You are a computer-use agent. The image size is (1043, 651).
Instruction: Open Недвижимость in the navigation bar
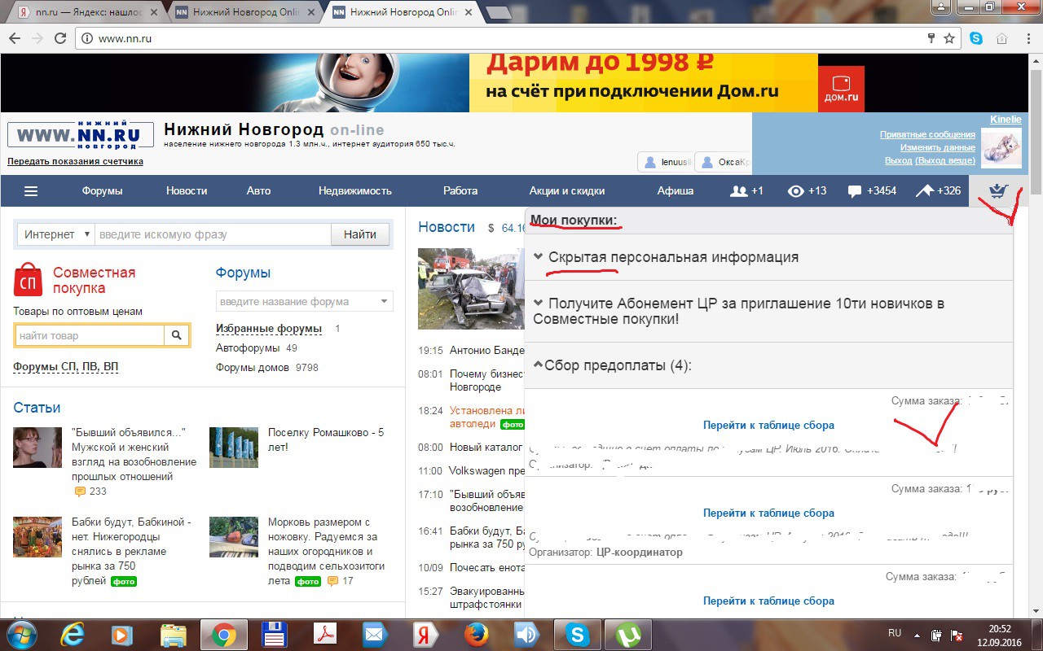(355, 191)
